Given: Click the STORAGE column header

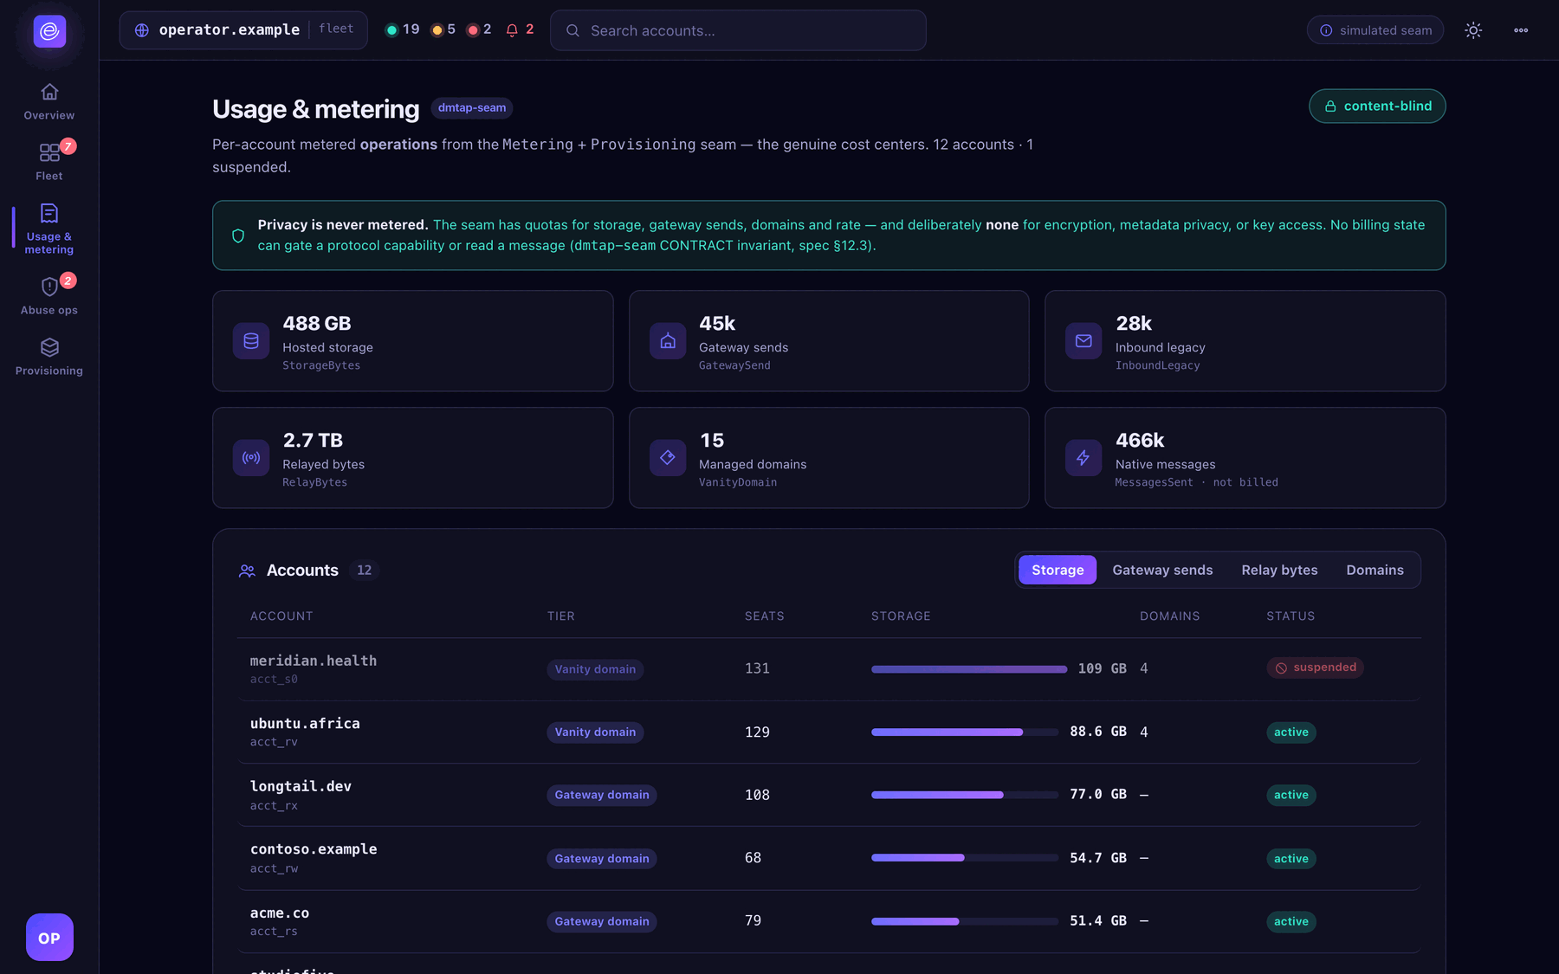Looking at the screenshot, I should pos(901,616).
